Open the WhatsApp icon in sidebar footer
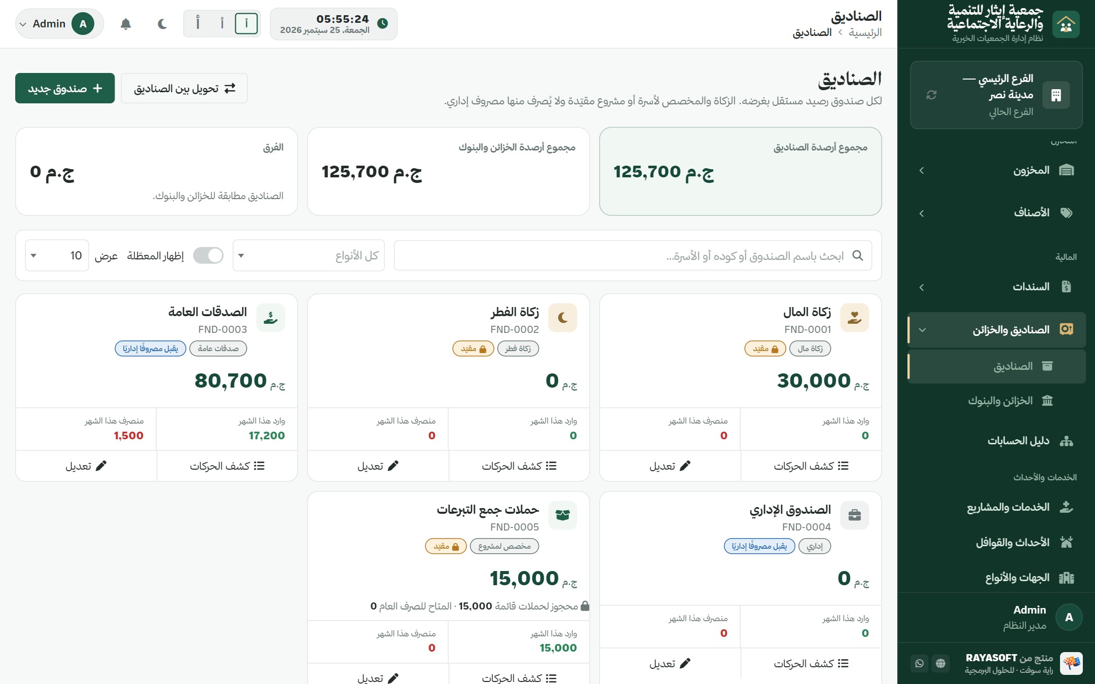The height and width of the screenshot is (684, 1095). [x=919, y=663]
